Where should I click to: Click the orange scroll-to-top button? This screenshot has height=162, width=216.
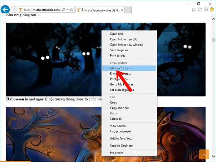click(204, 155)
